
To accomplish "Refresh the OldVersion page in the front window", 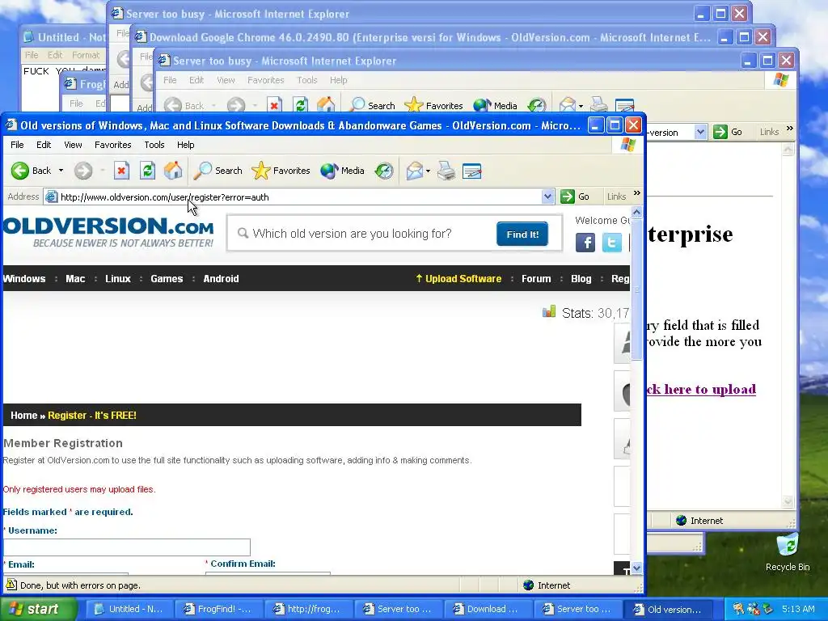I will (147, 171).
